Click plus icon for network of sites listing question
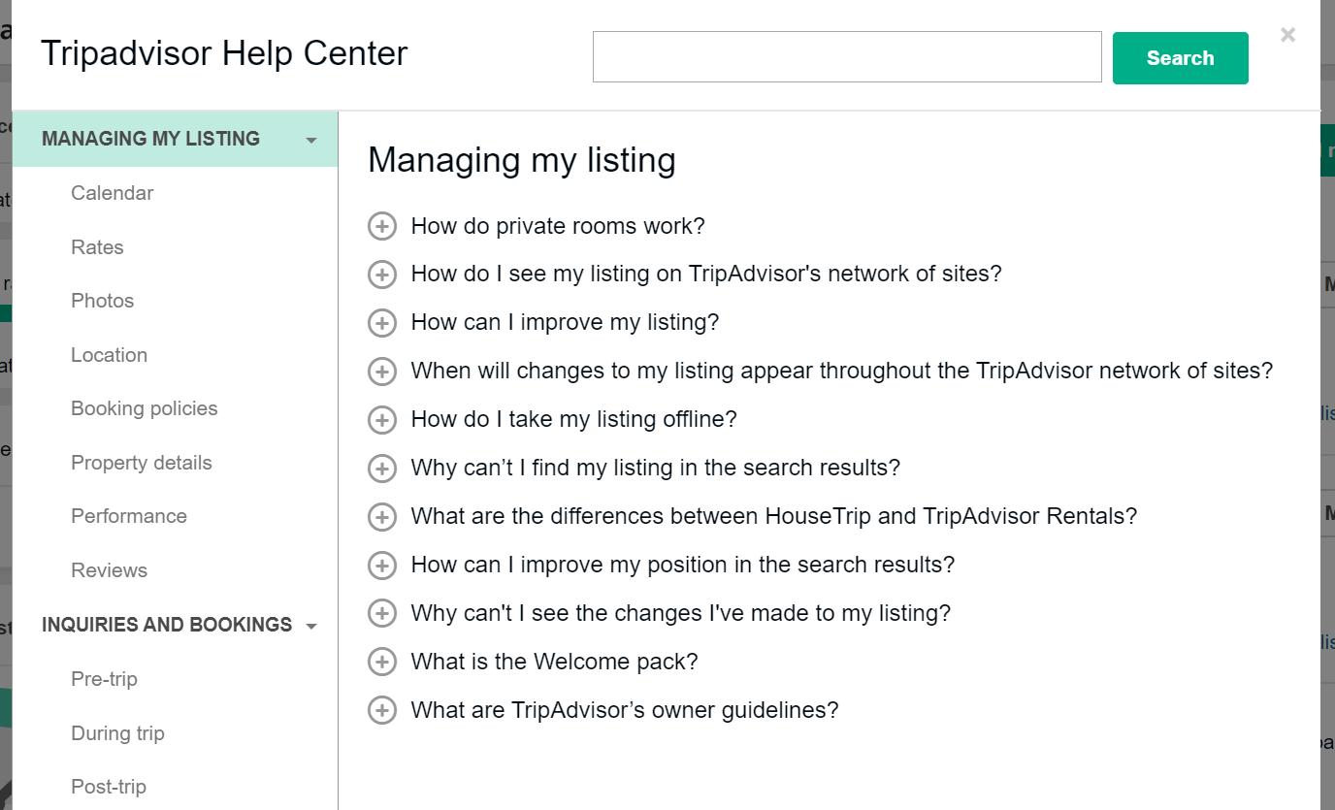The height and width of the screenshot is (810, 1335). click(x=382, y=275)
